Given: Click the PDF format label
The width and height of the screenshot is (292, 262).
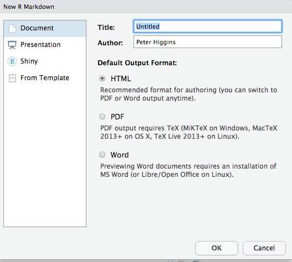Looking at the screenshot, I should 117,117.
